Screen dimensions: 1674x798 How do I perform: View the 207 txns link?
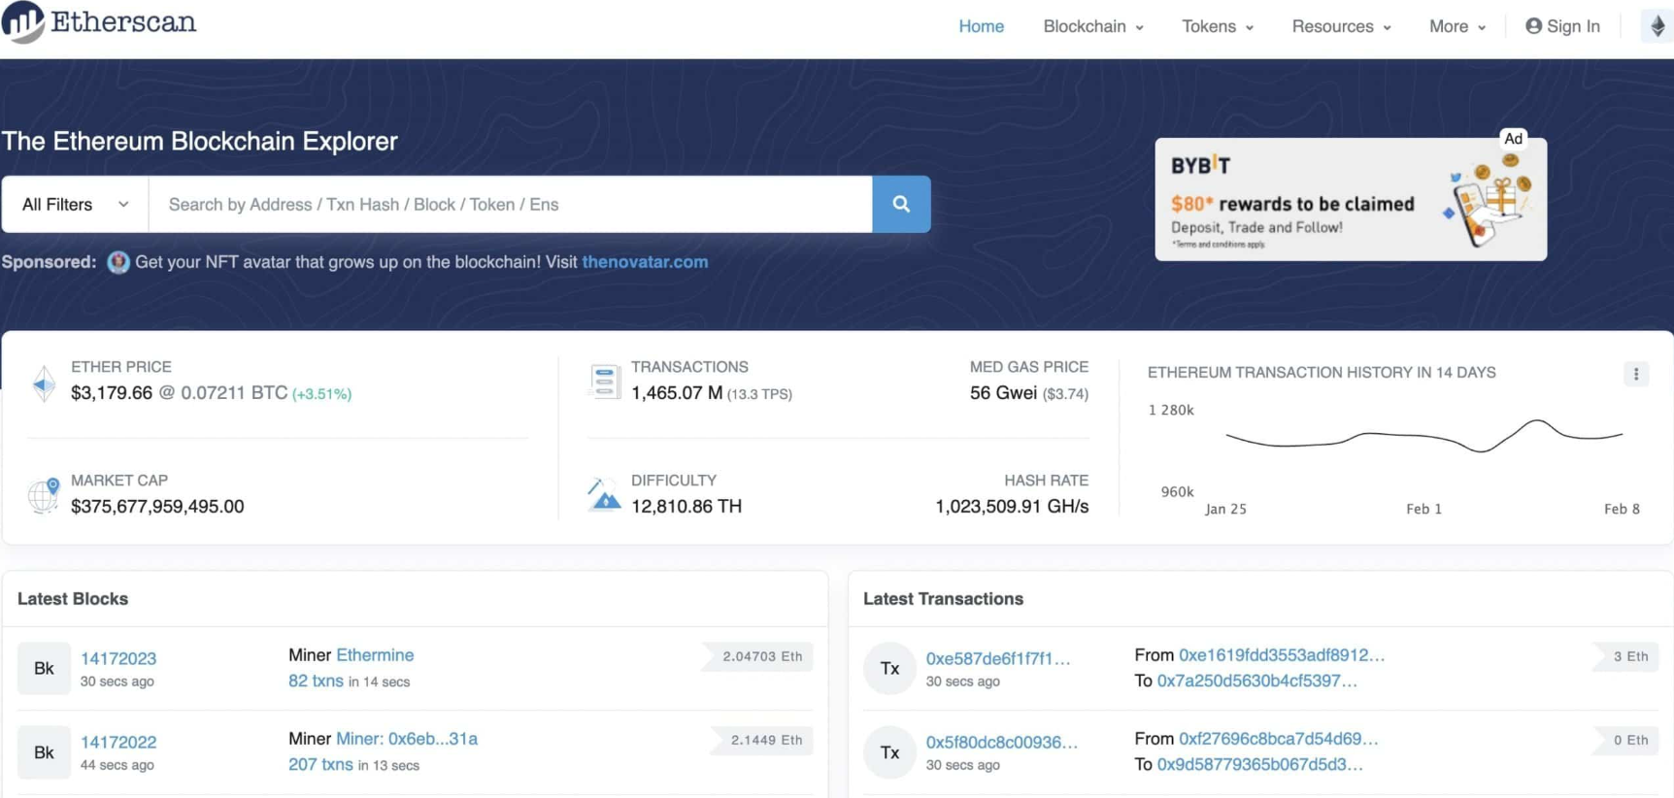pos(320,764)
